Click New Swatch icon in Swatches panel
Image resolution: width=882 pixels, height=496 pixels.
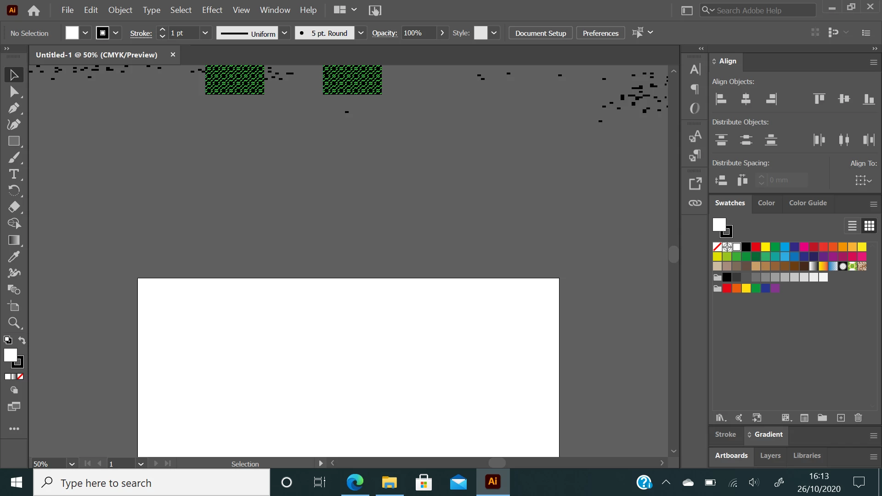tap(841, 418)
